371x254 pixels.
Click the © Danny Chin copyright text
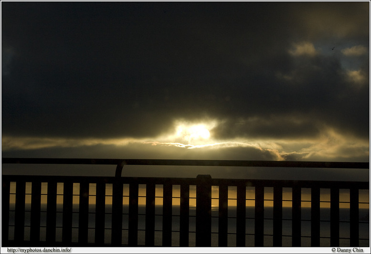pos(347,250)
